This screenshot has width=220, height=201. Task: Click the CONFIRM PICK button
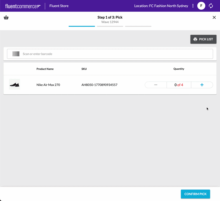point(195,194)
